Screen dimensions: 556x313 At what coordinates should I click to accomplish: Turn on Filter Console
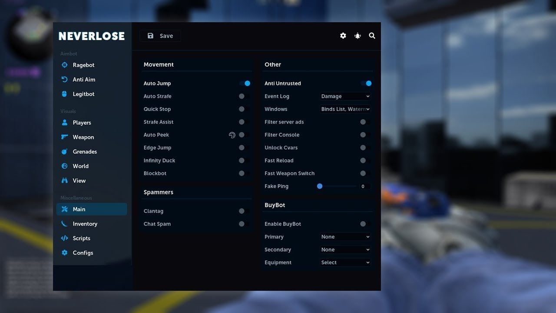(x=366, y=135)
